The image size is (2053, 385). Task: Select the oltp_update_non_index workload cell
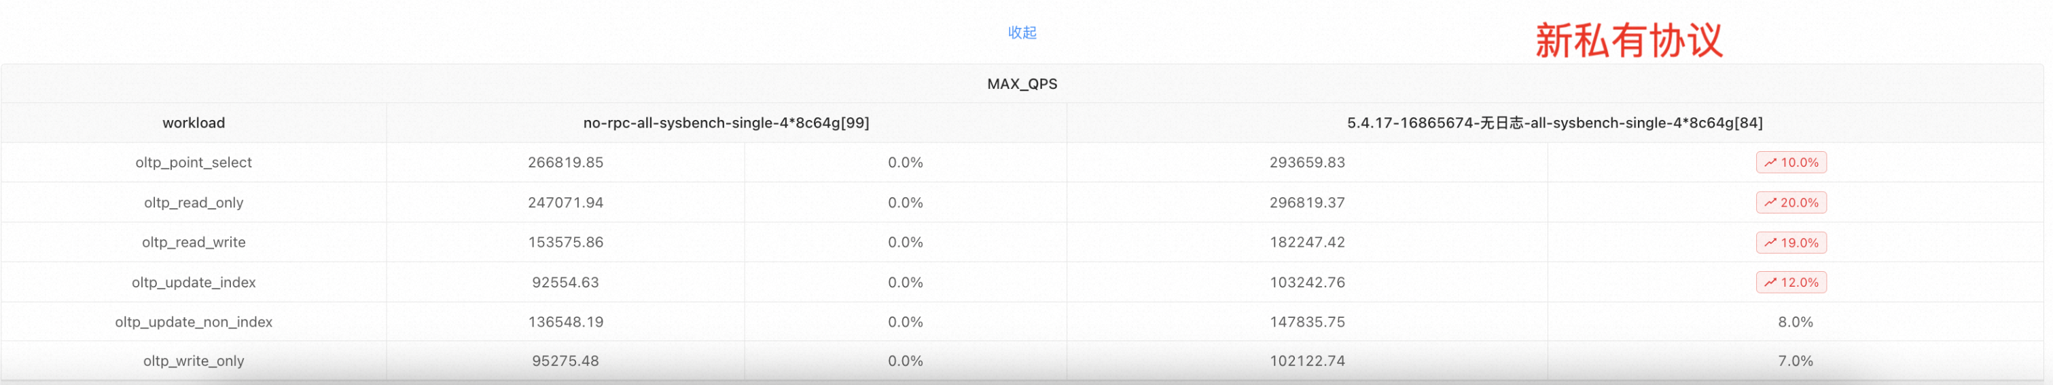coord(194,322)
